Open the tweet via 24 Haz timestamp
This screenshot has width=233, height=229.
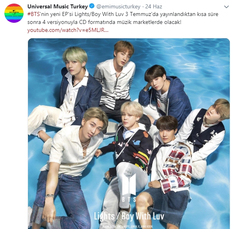pyautogui.click(x=153, y=6)
